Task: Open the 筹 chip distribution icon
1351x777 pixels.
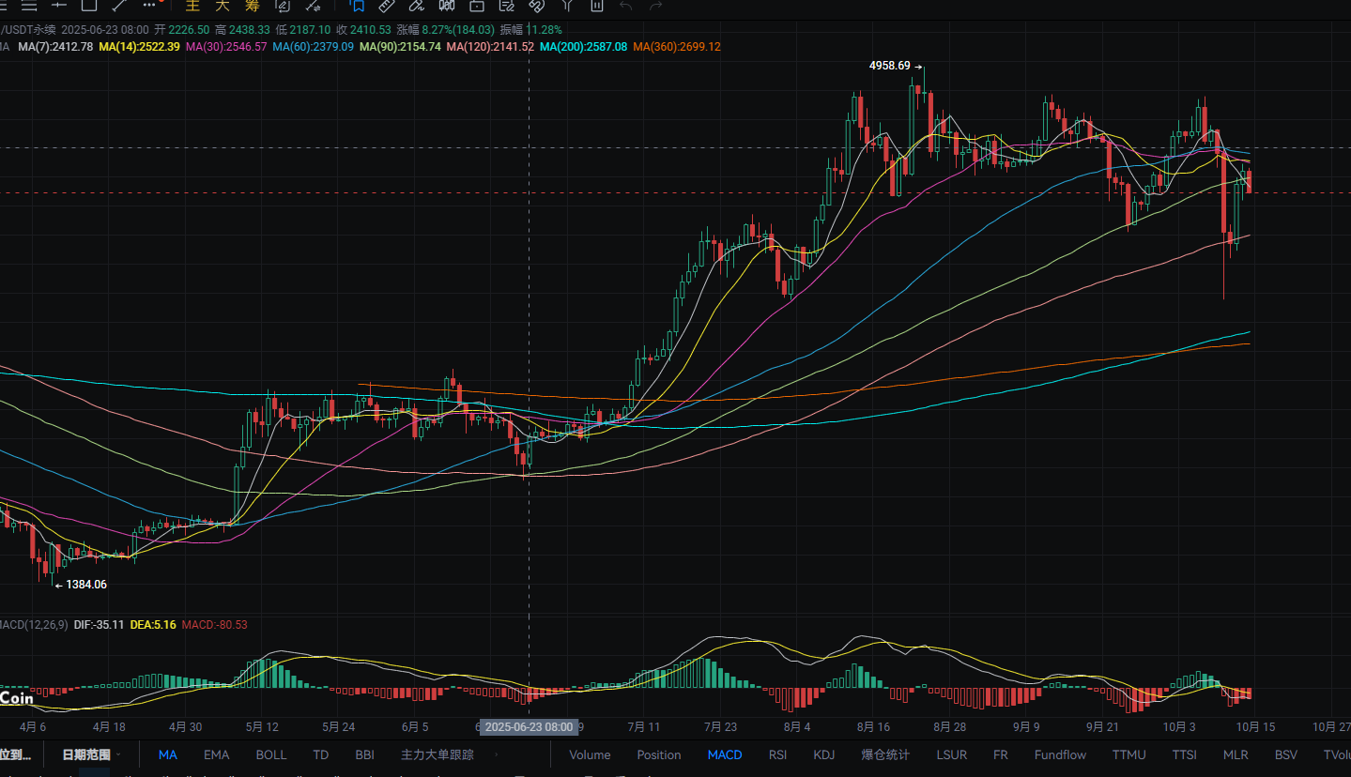Action: [x=252, y=6]
